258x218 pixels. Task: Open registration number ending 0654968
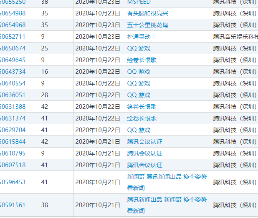pos(13,25)
